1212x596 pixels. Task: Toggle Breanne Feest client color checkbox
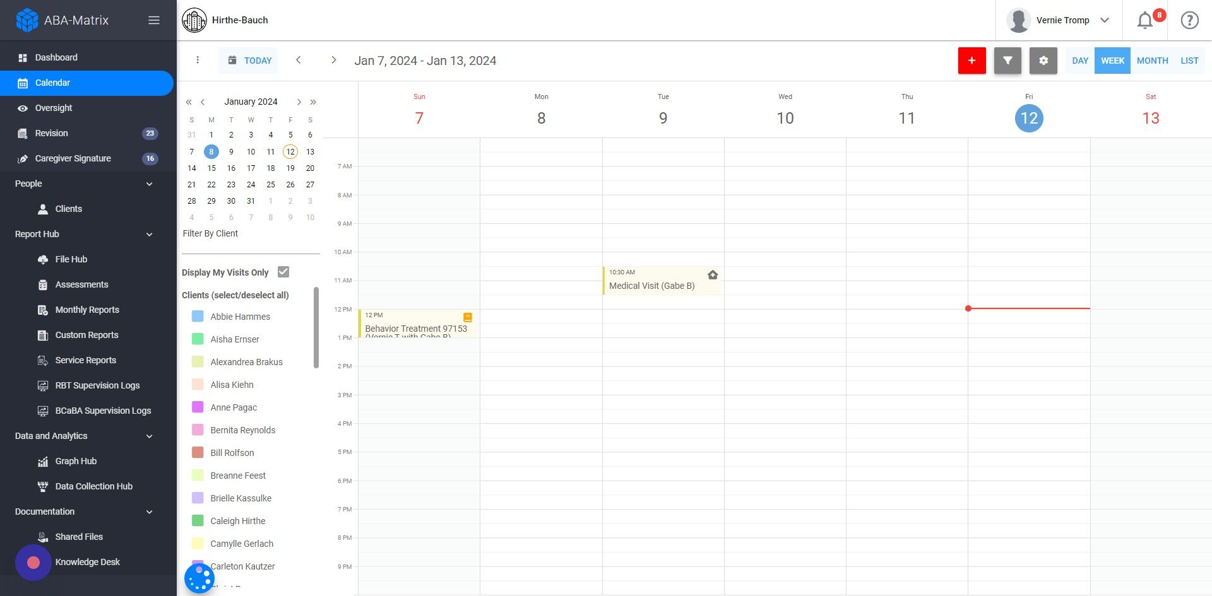point(198,476)
